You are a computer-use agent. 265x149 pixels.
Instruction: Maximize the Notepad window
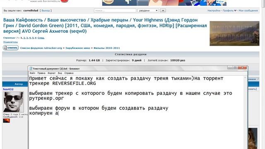click(235, 68)
